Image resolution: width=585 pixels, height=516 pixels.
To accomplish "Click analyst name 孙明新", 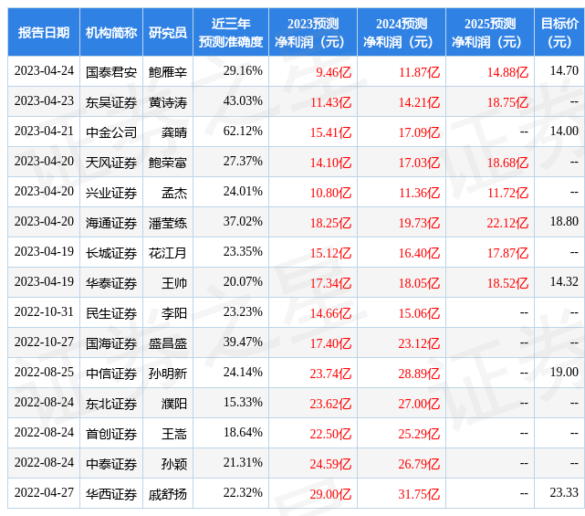I will [168, 373].
